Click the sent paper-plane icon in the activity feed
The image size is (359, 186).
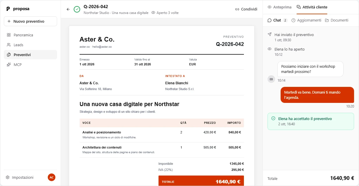pyautogui.click(x=270, y=34)
